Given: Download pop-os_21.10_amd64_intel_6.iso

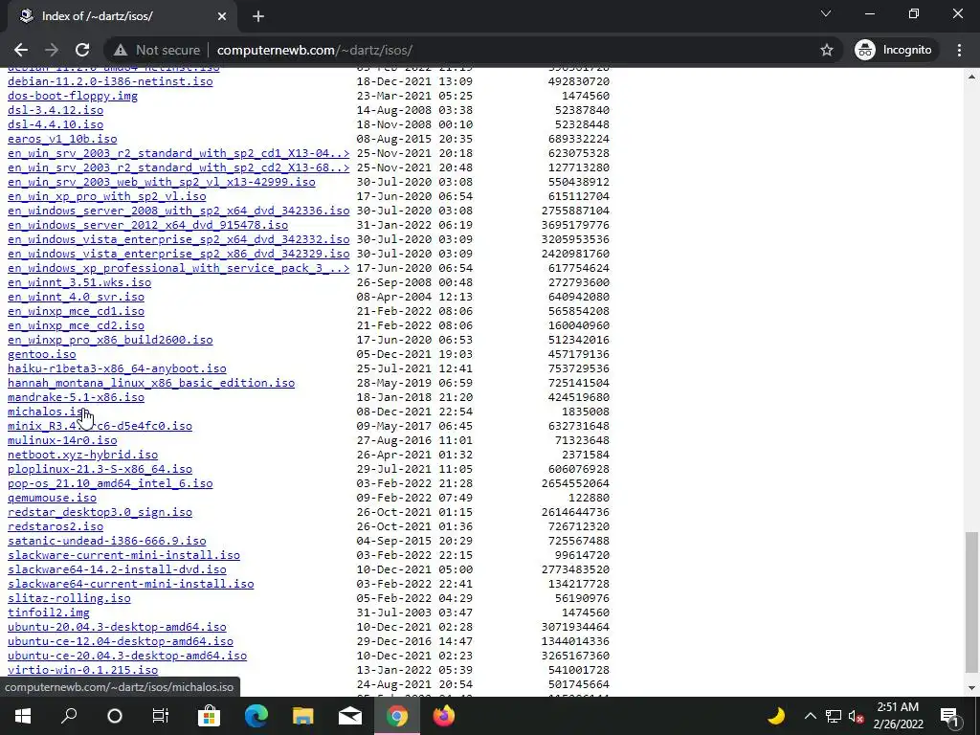Looking at the screenshot, I should point(110,483).
